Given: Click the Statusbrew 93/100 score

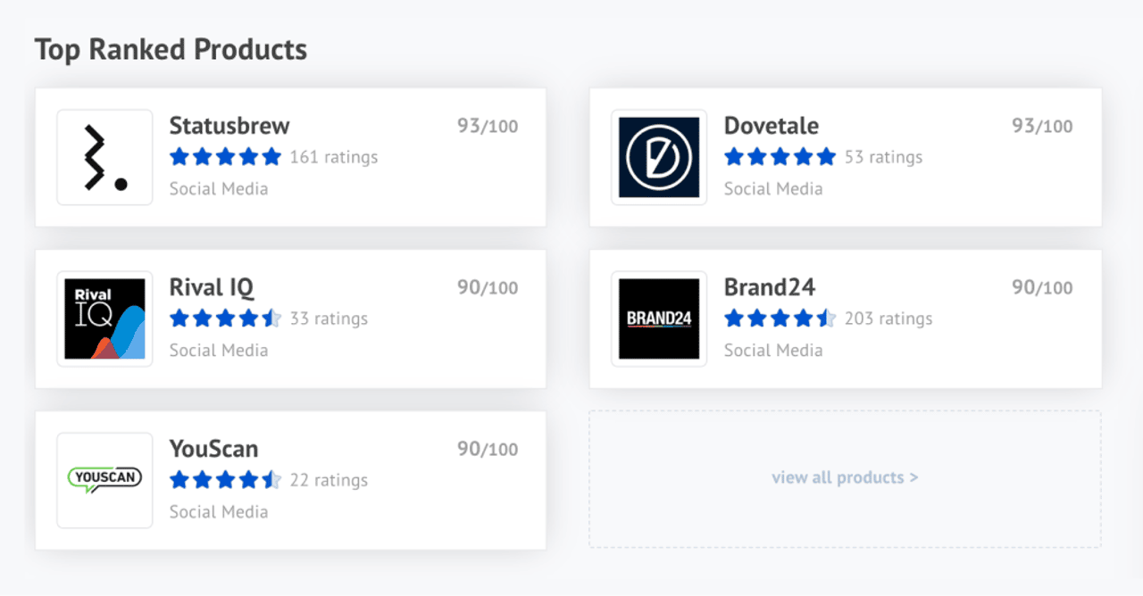Looking at the screenshot, I should pos(488,126).
